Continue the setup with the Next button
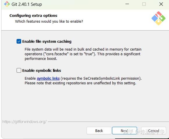 click(x=125, y=131)
